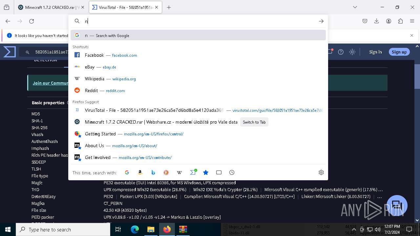Screen dimensions: 420x236
Task: Open About Us mozilla suggestion
Action: click(198, 146)
